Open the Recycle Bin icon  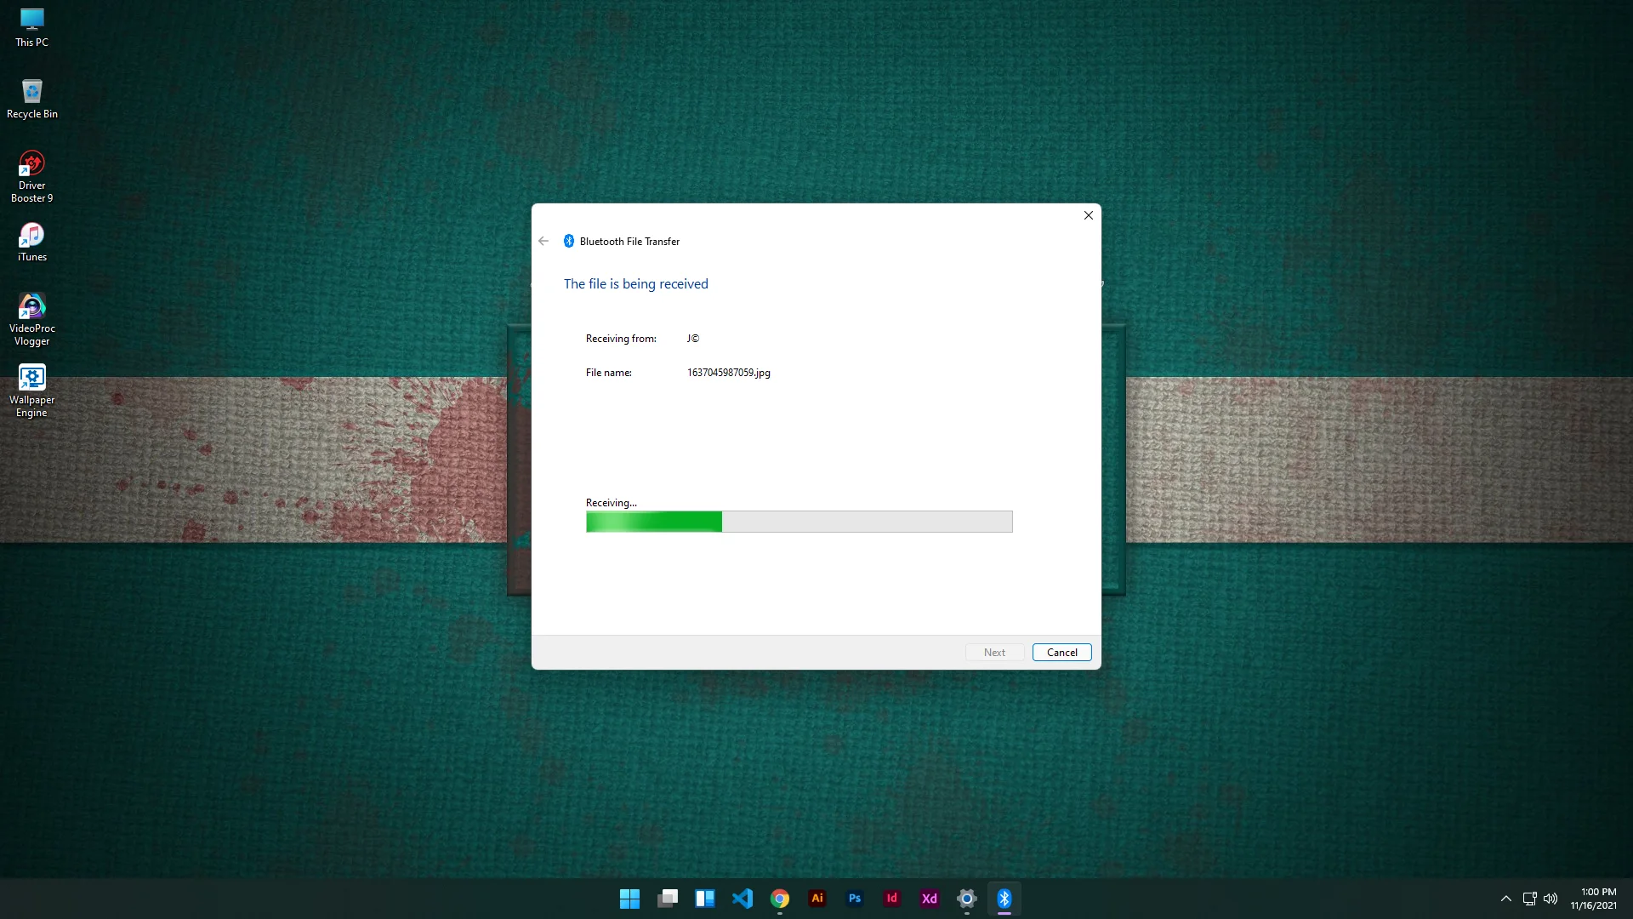tap(31, 99)
